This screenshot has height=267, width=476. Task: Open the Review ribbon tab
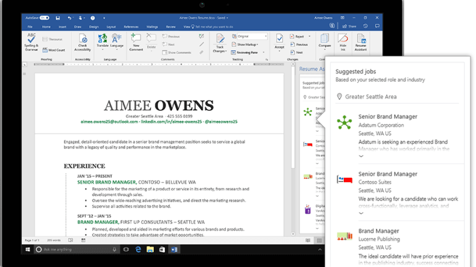point(171,27)
